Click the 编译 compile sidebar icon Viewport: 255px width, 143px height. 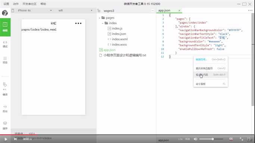[x=5, y=89]
